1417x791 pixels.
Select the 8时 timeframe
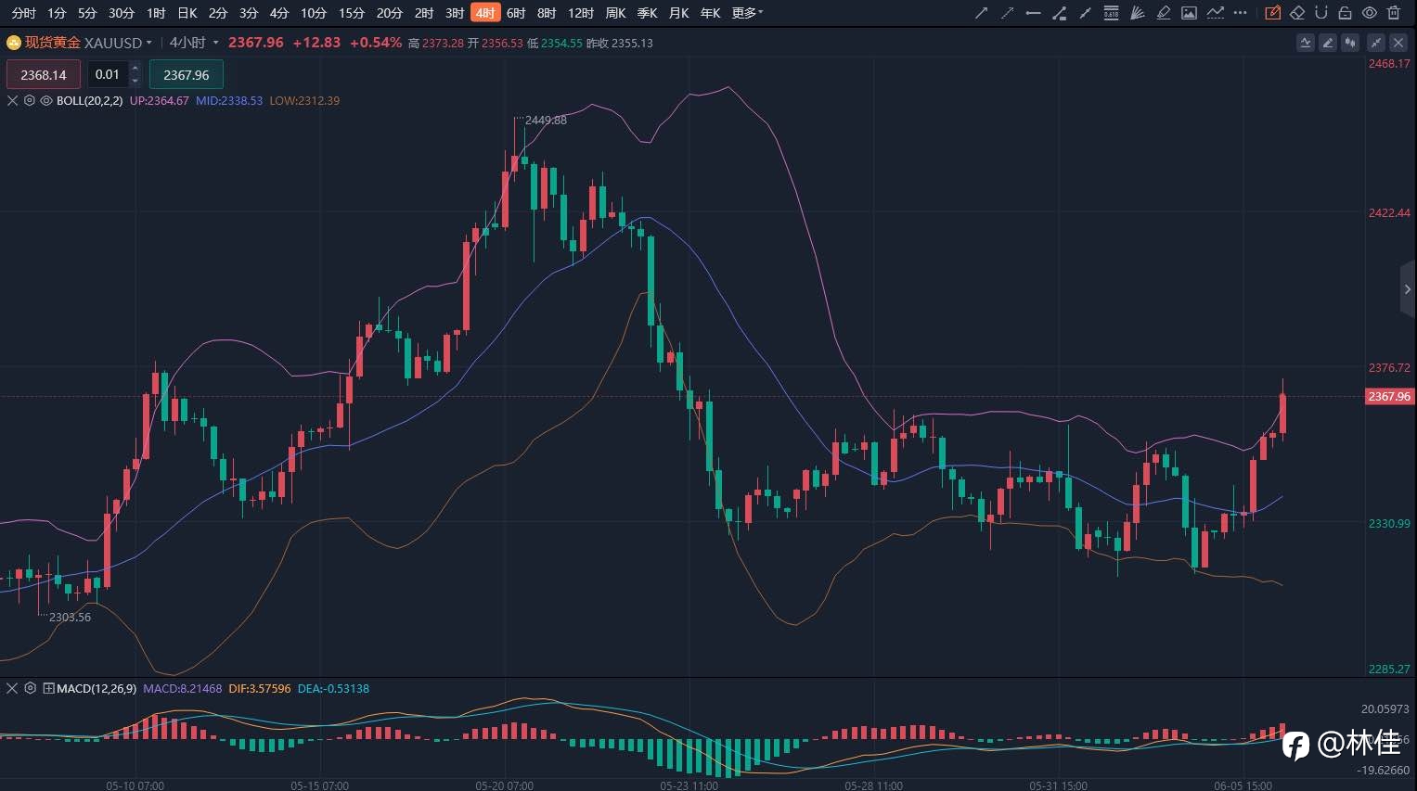[x=547, y=13]
